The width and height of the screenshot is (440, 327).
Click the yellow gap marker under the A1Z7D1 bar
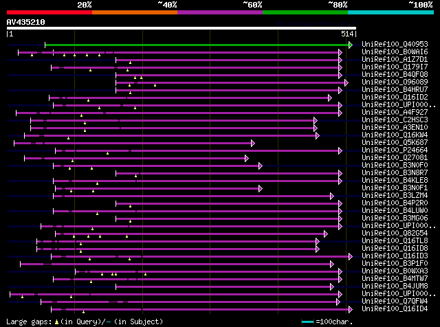130,63
